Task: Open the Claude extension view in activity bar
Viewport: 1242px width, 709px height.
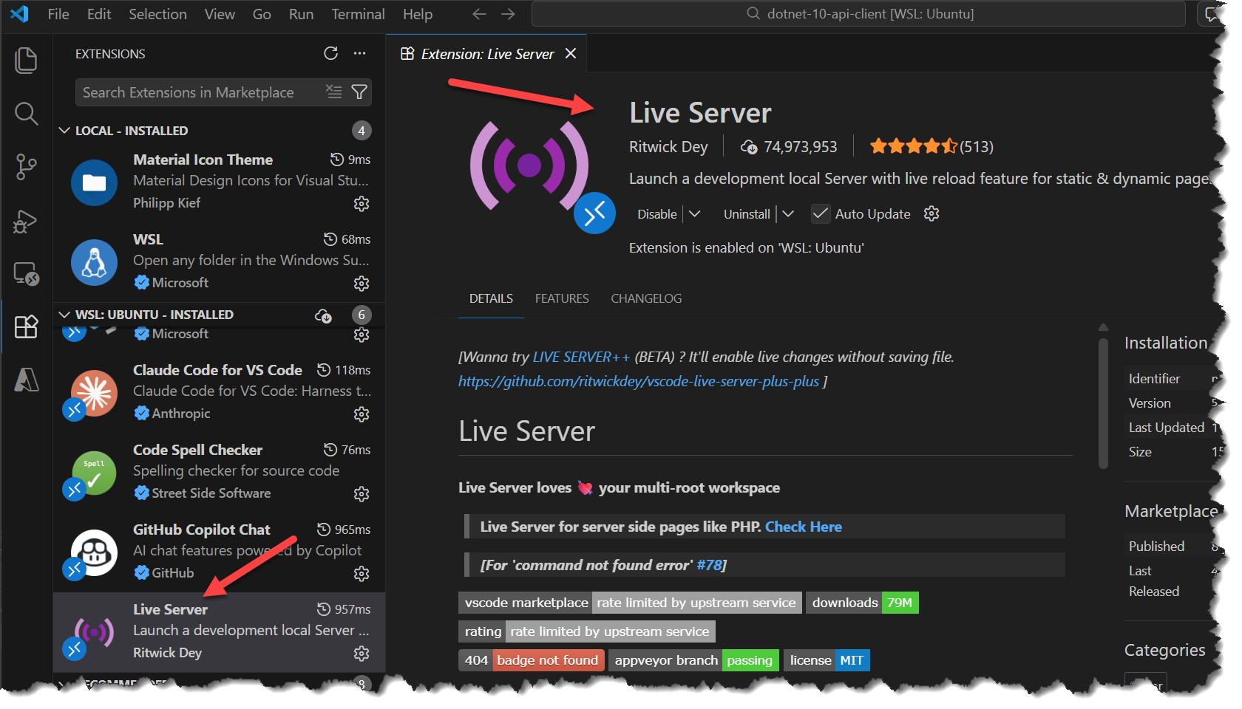Action: pyautogui.click(x=26, y=380)
